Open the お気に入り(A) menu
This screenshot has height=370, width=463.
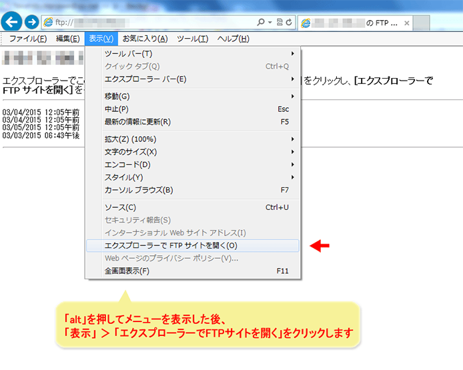[x=145, y=39]
